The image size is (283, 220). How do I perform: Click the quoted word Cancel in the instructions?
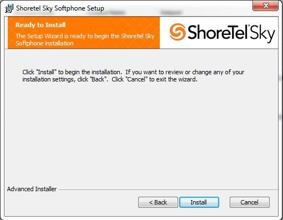(137, 79)
